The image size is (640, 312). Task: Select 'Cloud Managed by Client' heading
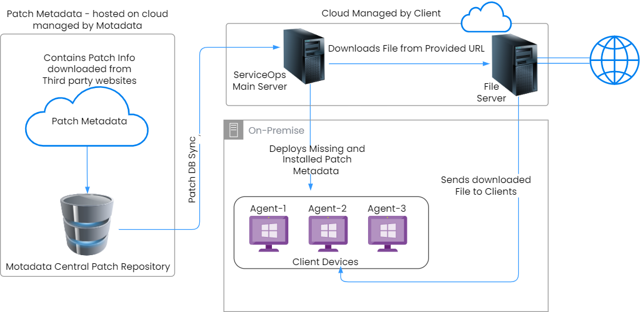(381, 13)
